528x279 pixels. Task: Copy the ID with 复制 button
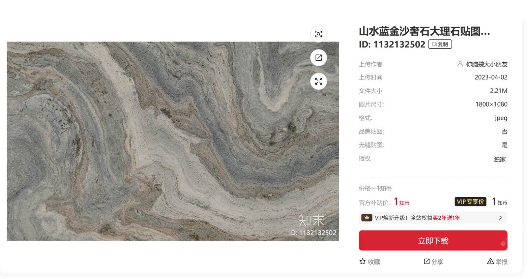click(440, 44)
